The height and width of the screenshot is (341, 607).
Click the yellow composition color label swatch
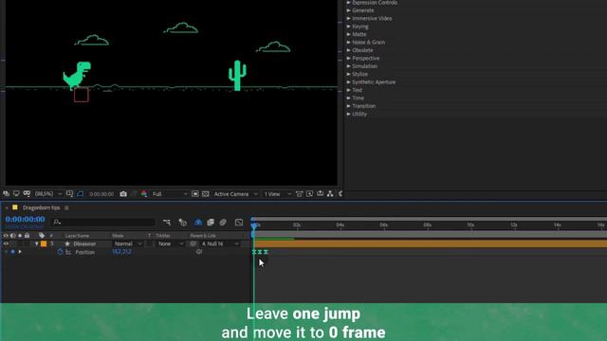pos(15,207)
